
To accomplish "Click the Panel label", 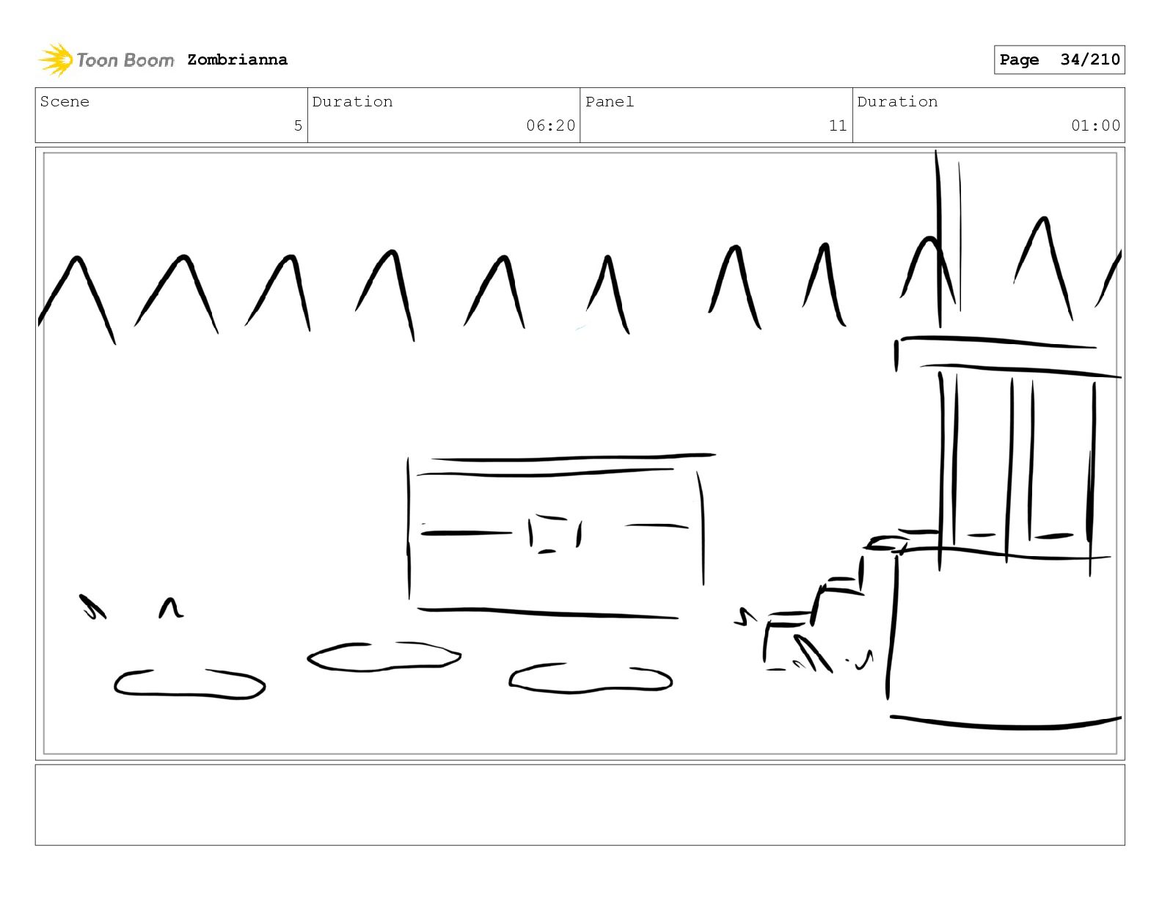I will click(610, 102).
